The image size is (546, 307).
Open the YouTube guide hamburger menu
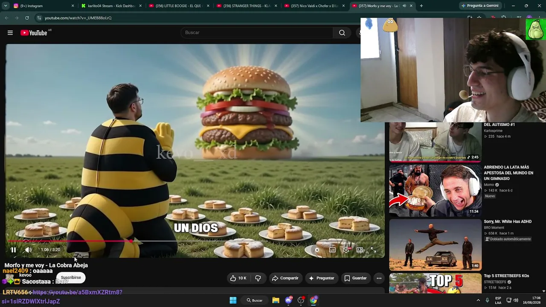(10, 33)
